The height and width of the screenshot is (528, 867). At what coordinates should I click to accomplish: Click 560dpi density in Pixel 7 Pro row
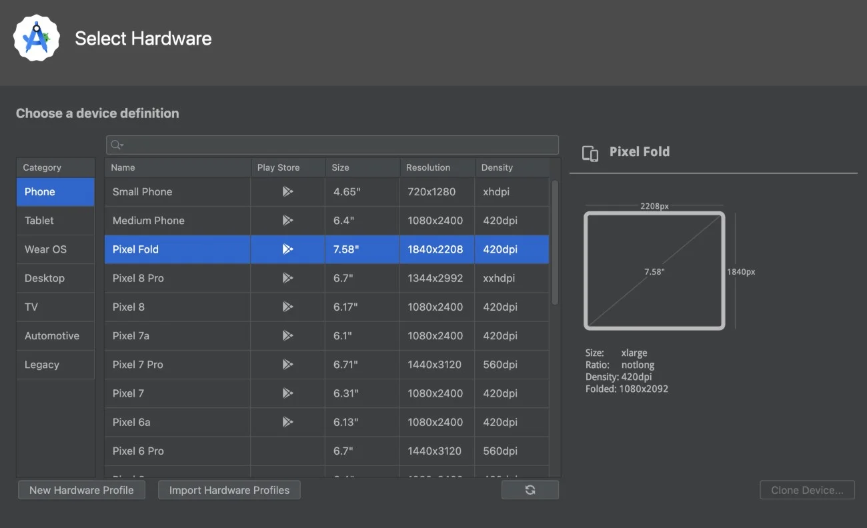coord(512,364)
